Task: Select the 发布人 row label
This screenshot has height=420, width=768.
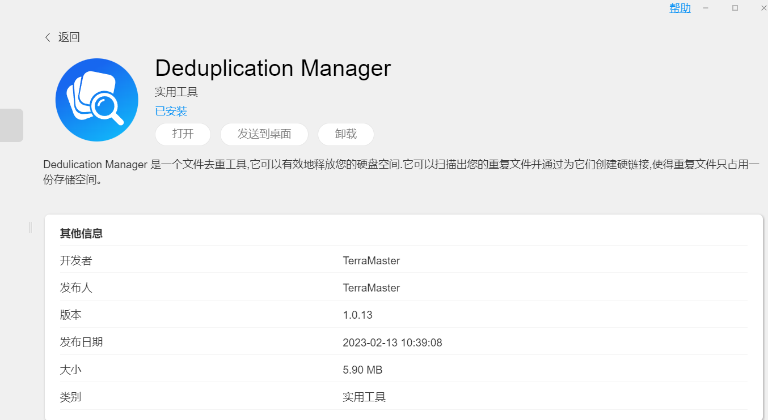Action: (x=76, y=288)
